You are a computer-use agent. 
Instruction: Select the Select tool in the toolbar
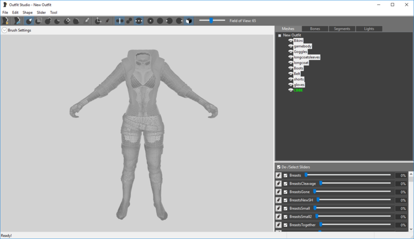click(x=29, y=21)
